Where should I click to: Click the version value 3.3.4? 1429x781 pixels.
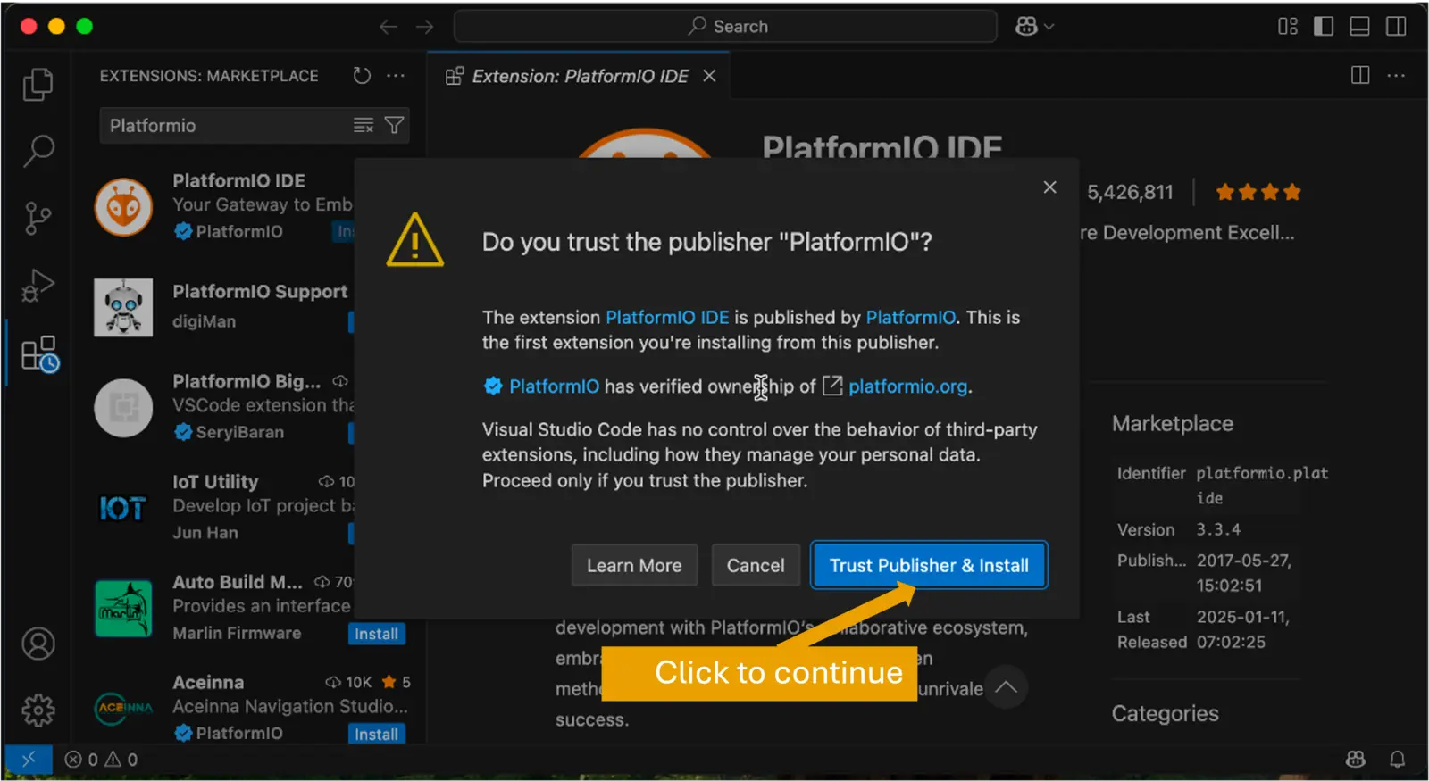[1218, 529]
